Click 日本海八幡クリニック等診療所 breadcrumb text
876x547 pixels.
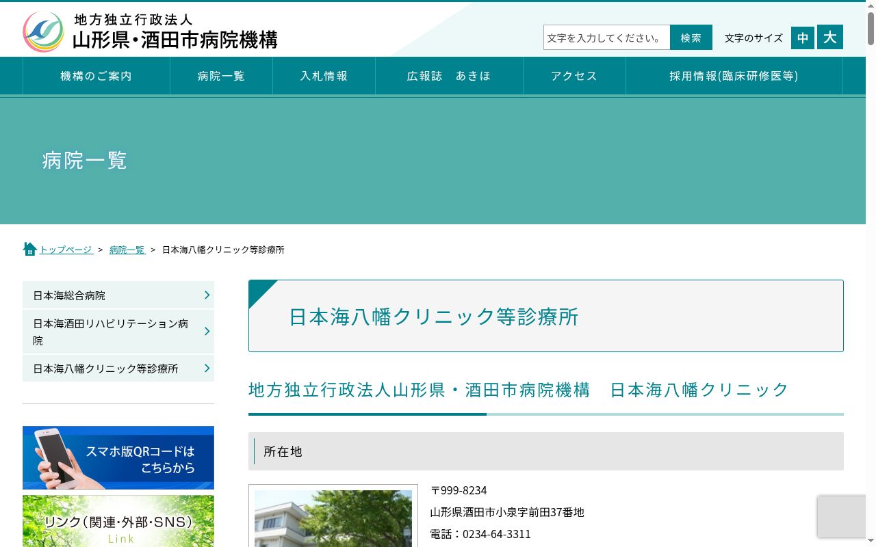[223, 250]
